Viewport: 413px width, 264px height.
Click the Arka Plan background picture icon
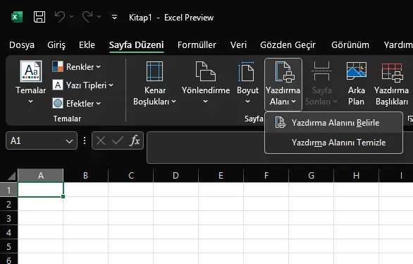[357, 71]
